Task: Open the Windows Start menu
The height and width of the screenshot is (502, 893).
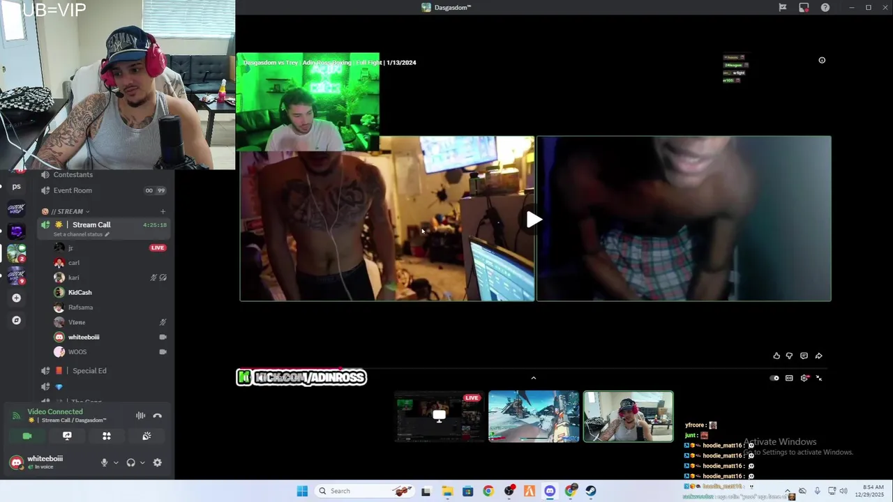Action: coord(302,491)
